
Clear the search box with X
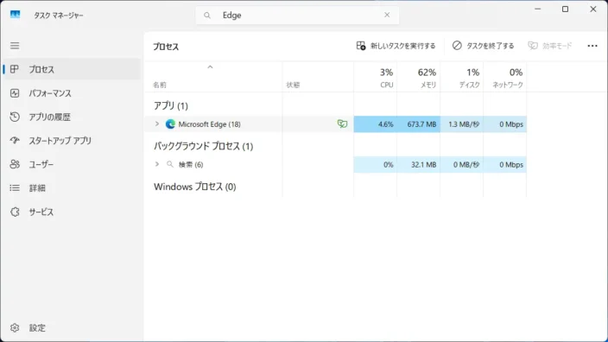tap(387, 15)
